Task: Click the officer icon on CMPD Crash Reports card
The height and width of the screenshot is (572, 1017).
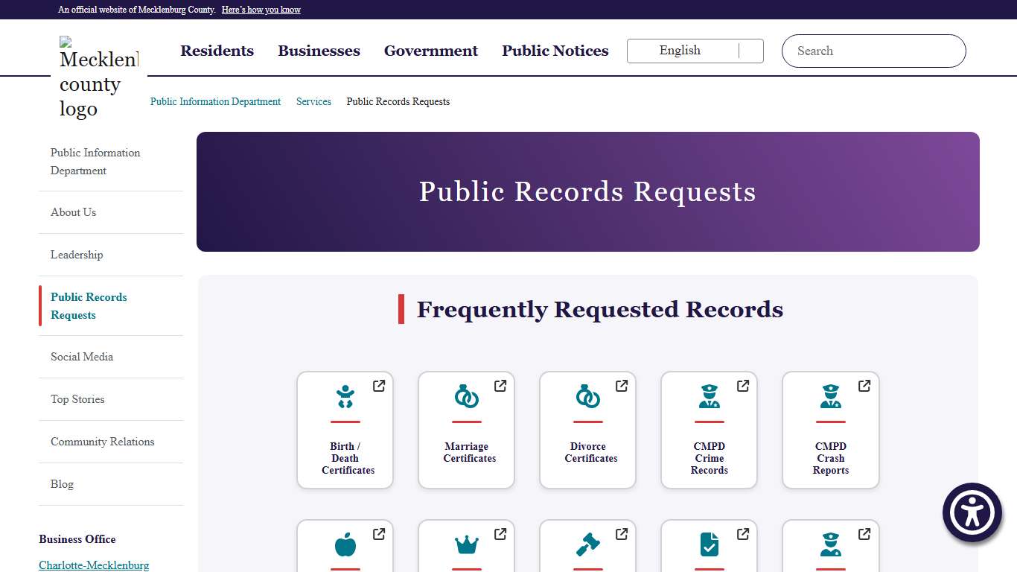Action: pyautogui.click(x=831, y=396)
